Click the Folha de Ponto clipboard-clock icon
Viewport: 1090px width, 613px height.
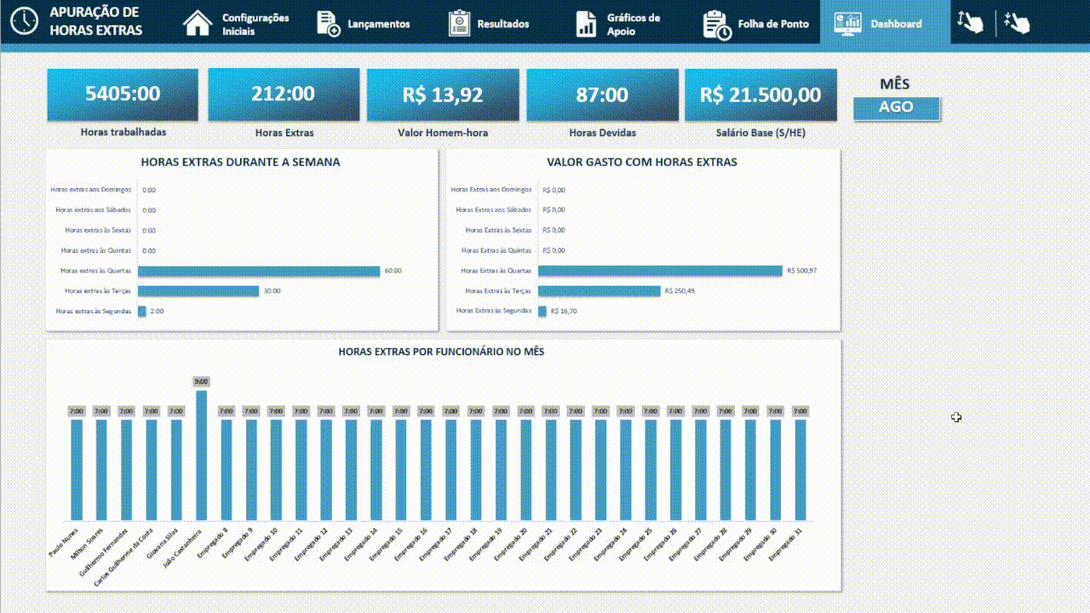click(716, 25)
